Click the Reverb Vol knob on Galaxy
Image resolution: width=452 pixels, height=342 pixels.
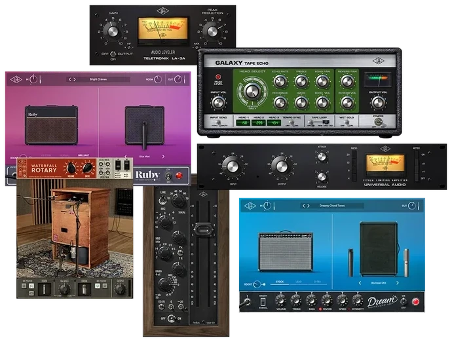(347, 103)
